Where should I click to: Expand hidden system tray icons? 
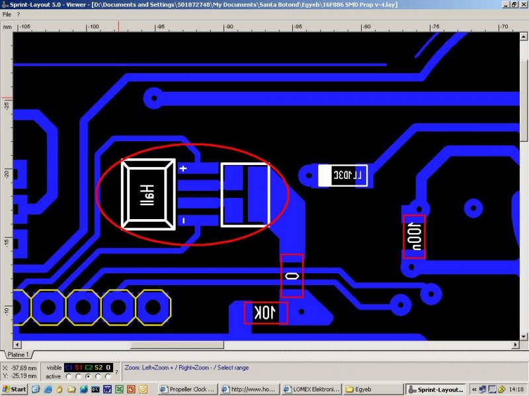474,389
